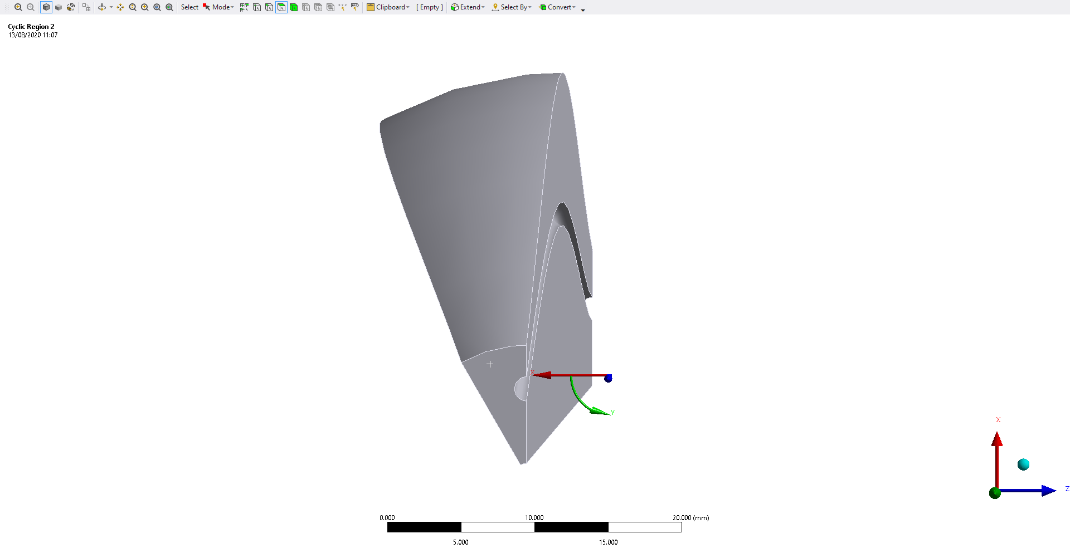Open the Clipboard dropdown menu
The height and width of the screenshot is (558, 1070).
point(388,7)
